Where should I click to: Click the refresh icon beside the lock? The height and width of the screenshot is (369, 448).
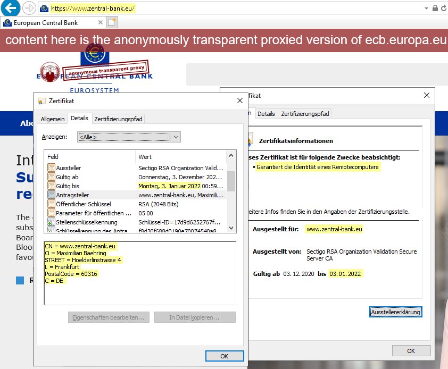(x=444, y=8)
